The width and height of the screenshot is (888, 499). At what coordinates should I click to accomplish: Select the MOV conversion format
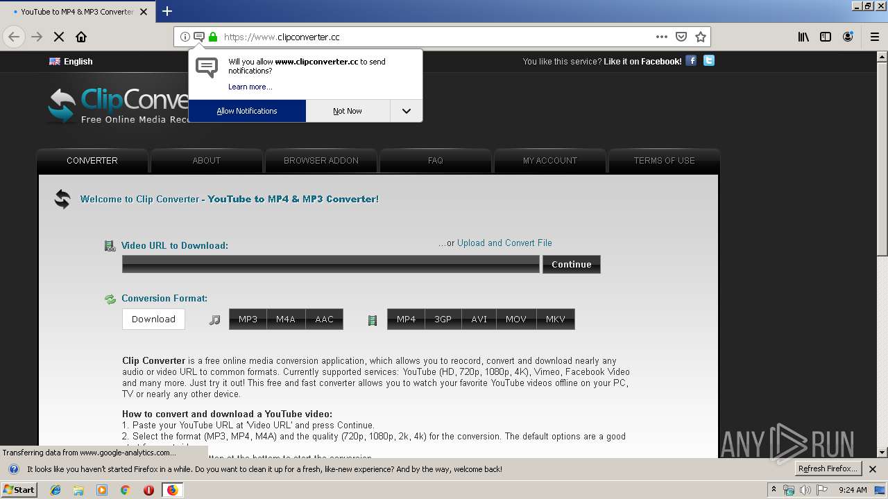click(x=516, y=319)
